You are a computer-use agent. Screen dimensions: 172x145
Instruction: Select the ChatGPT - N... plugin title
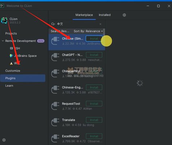72,55
